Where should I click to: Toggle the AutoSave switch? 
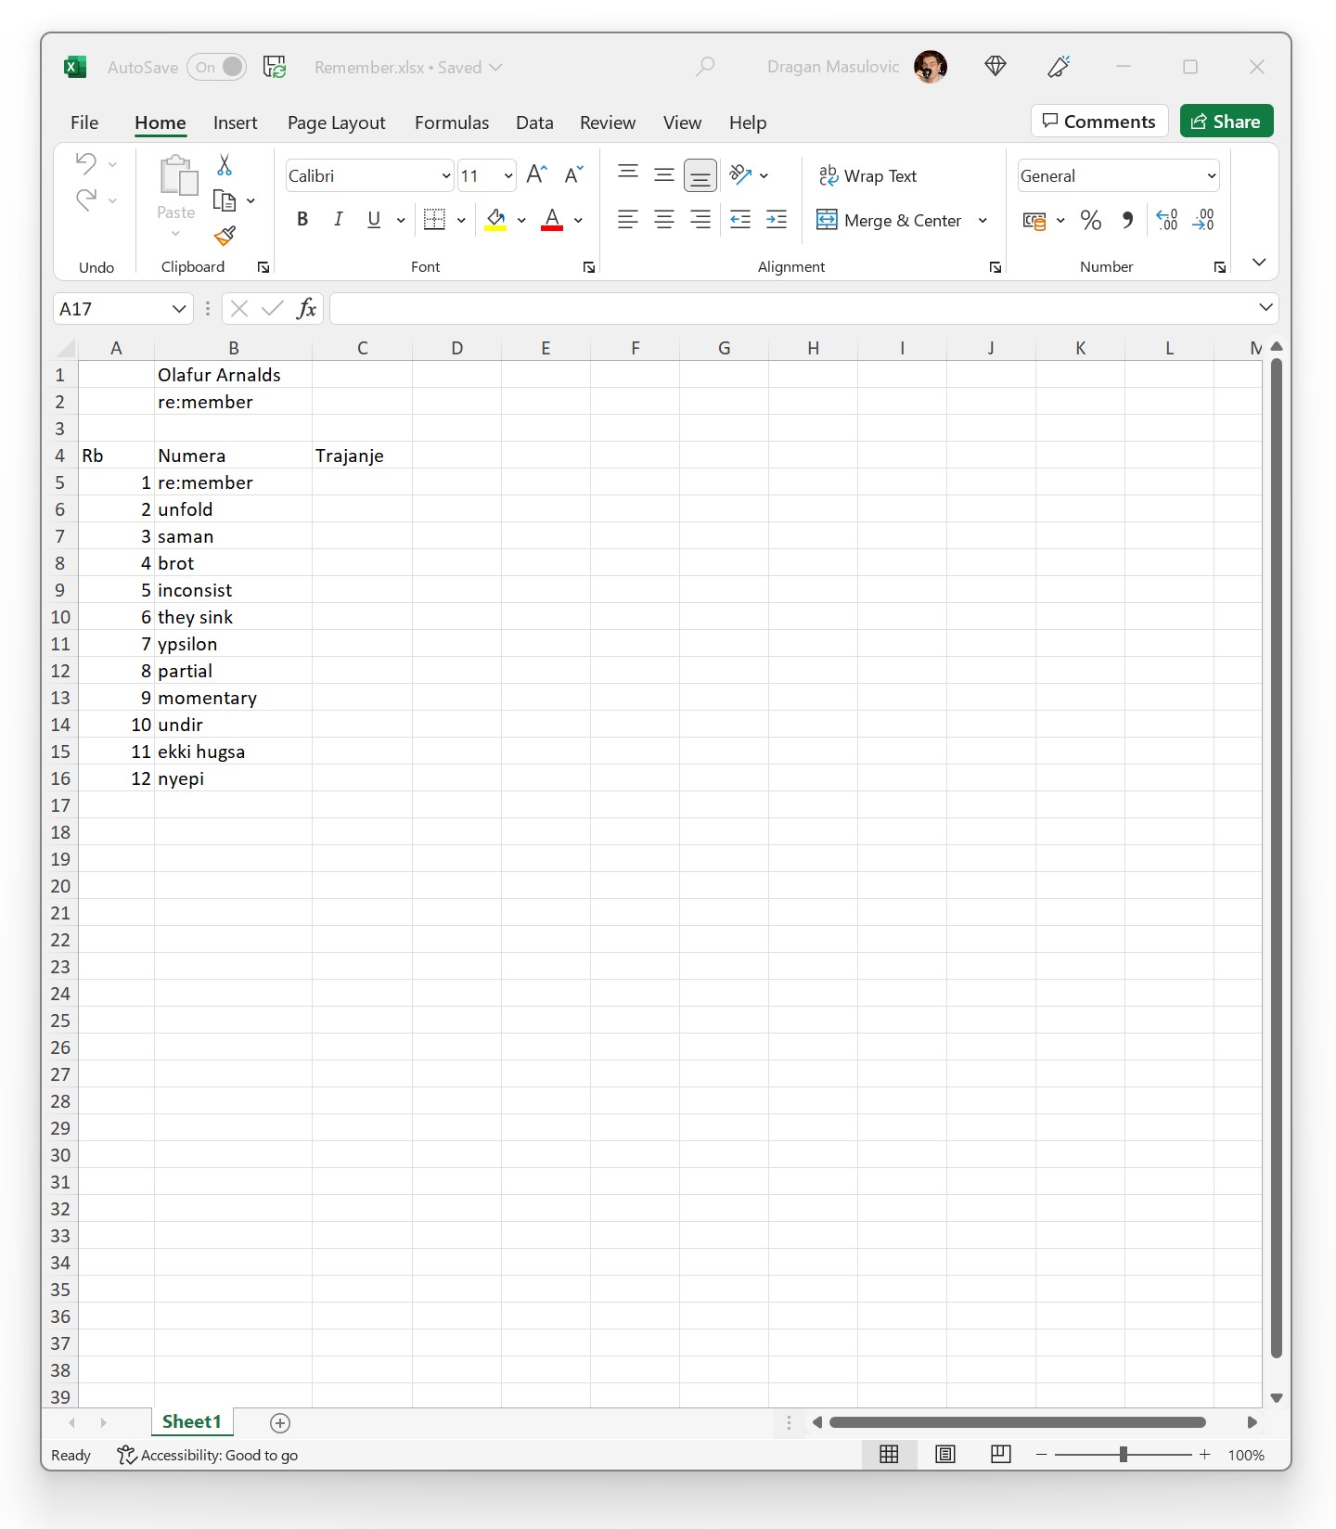217,67
